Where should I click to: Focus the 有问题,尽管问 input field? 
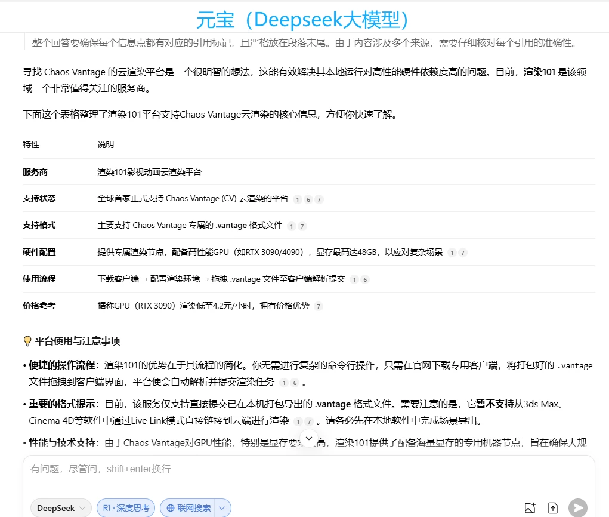[309, 469]
